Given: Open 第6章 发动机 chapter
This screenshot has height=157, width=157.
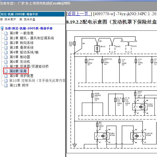Looking at the screenshot, I should [x=20, y=62].
